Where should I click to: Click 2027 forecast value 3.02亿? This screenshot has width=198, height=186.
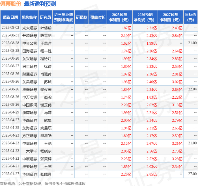coord(177,82)
